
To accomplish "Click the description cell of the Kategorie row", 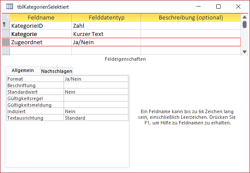I will click(x=191, y=34).
